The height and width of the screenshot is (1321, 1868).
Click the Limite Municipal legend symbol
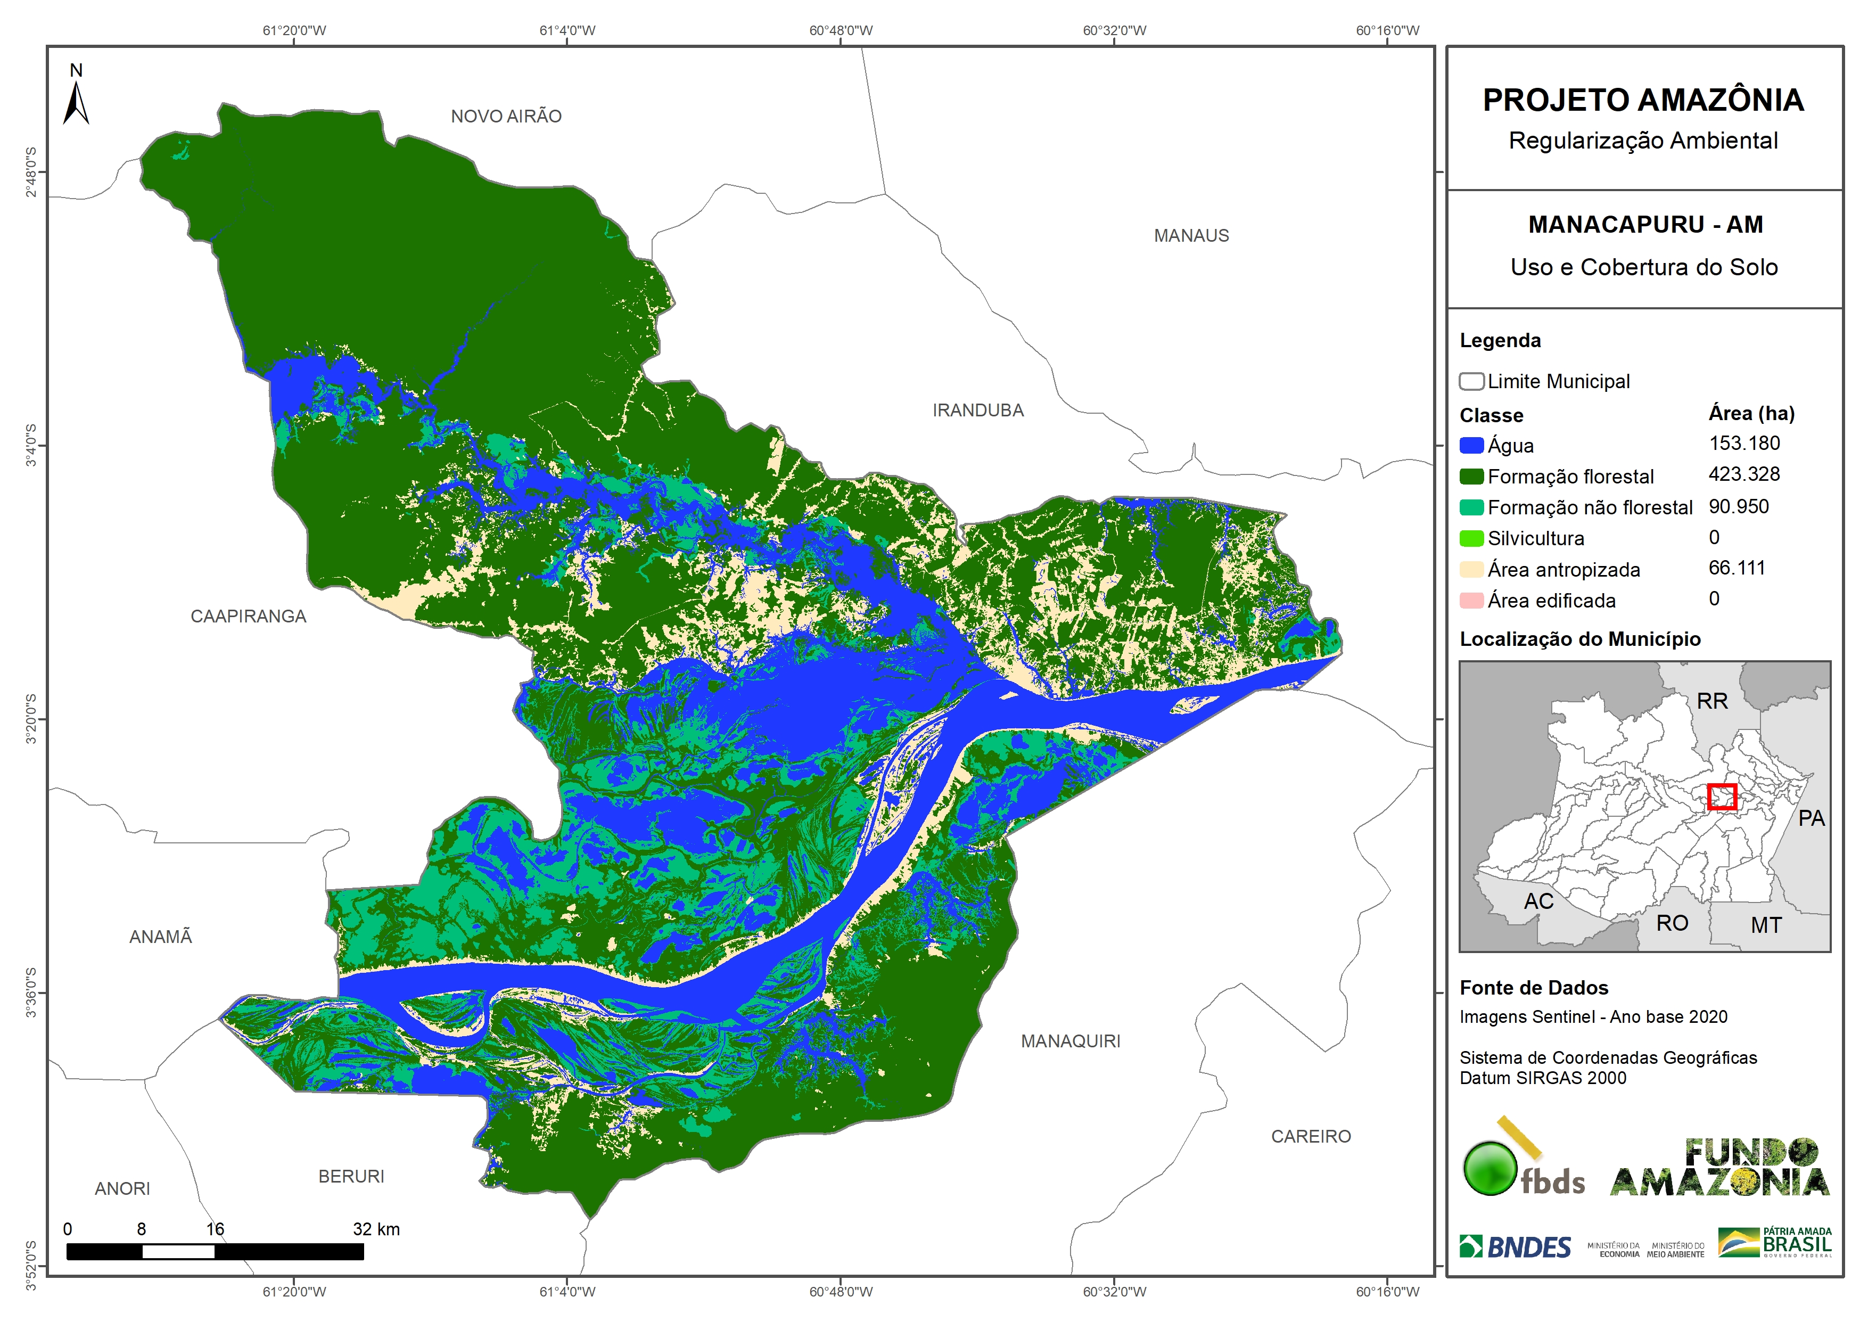pyautogui.click(x=1471, y=382)
